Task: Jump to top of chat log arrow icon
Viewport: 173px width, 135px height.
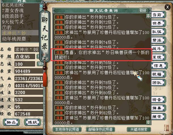Action: pos(148,16)
